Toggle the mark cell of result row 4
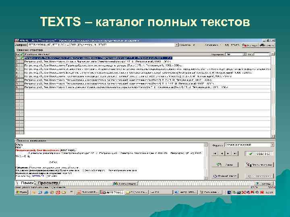290x217 pixels. (x=22, y=69)
